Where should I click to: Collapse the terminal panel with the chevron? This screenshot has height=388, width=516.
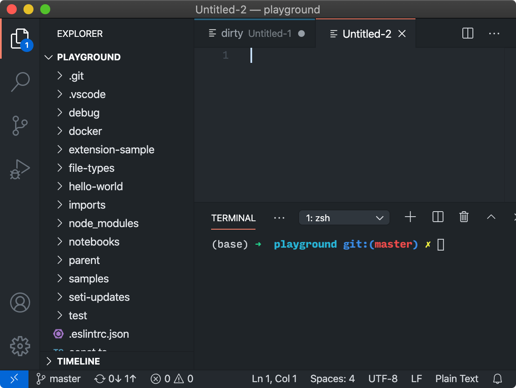point(491,217)
